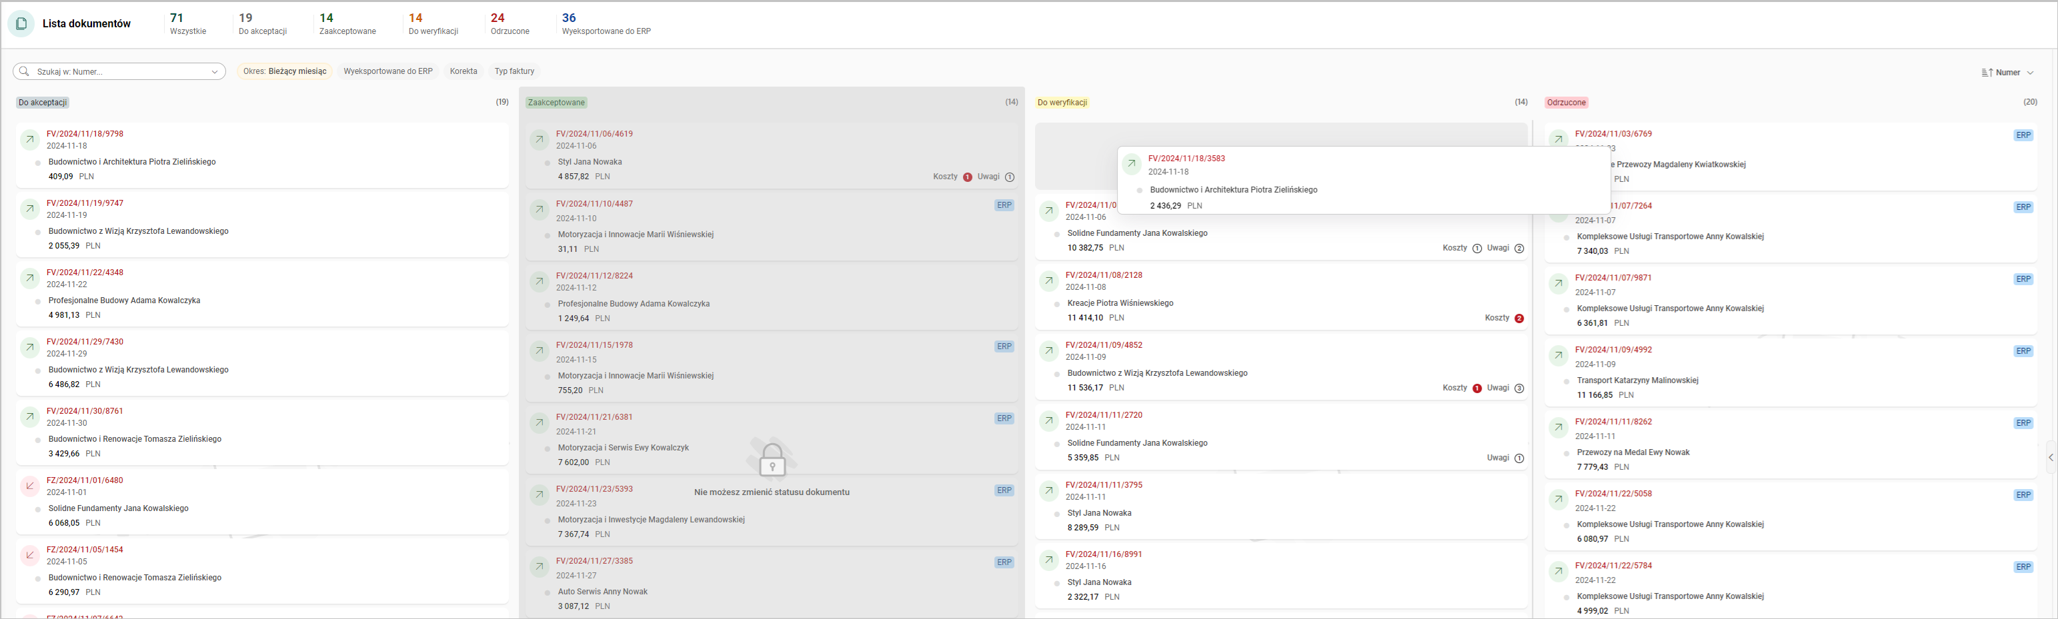Open invoice link FV/2024/11/06/4619
Viewport: 2058px width, 619px height.
pos(594,134)
